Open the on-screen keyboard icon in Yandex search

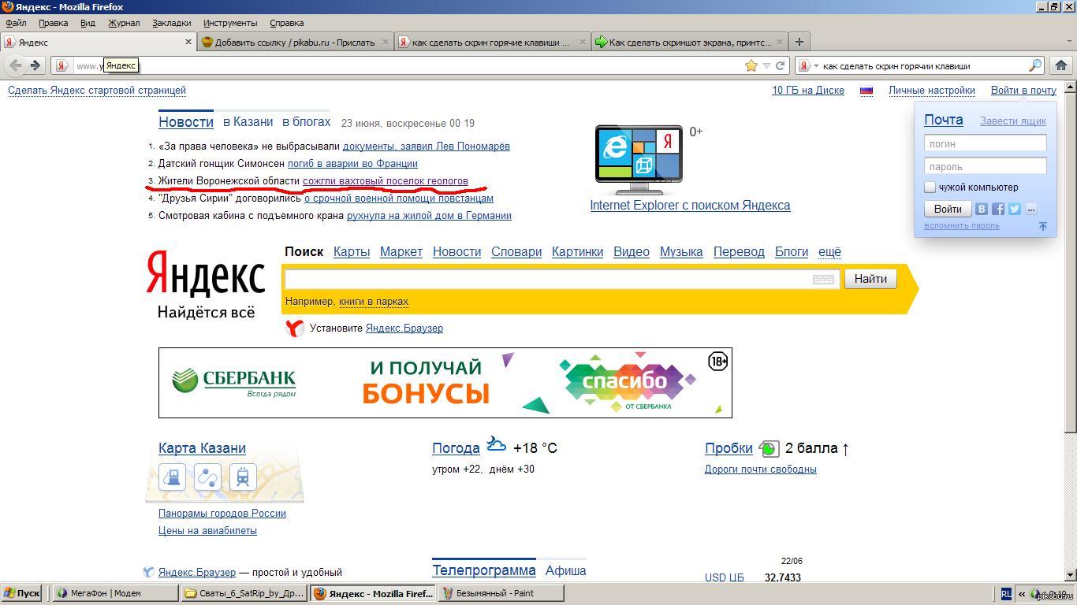click(x=823, y=279)
